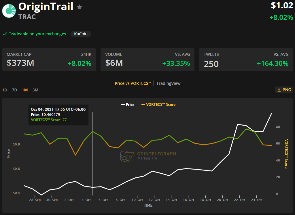Click the +8.02% change under the price
295x215 pixels.
281,18
